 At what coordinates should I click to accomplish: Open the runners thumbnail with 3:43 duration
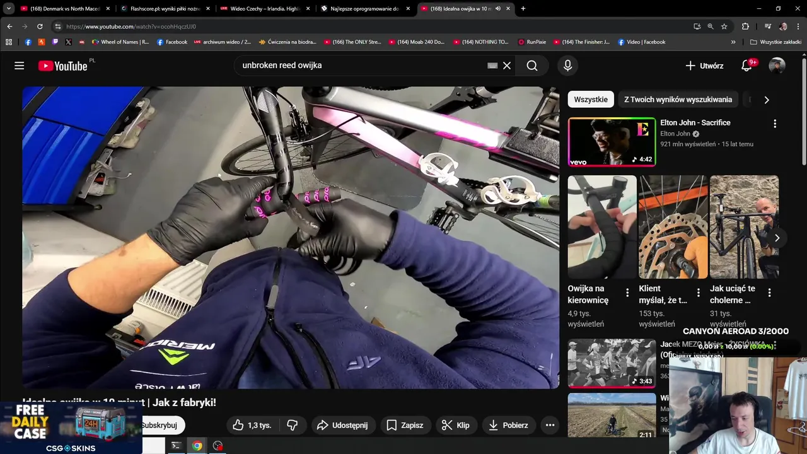pyautogui.click(x=612, y=363)
